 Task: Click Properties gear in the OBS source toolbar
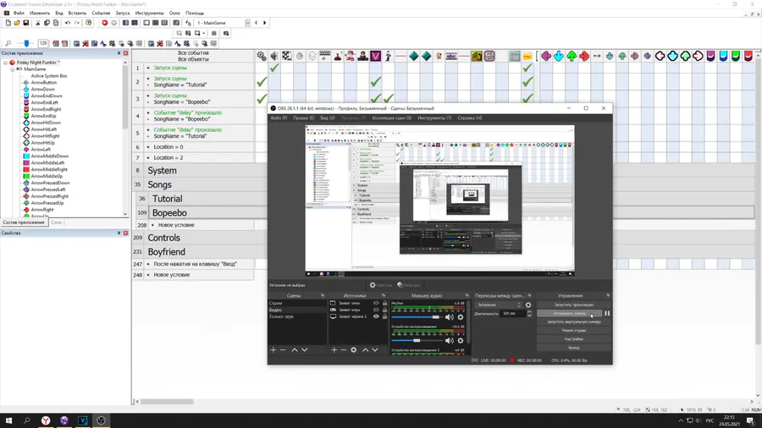tap(380, 285)
